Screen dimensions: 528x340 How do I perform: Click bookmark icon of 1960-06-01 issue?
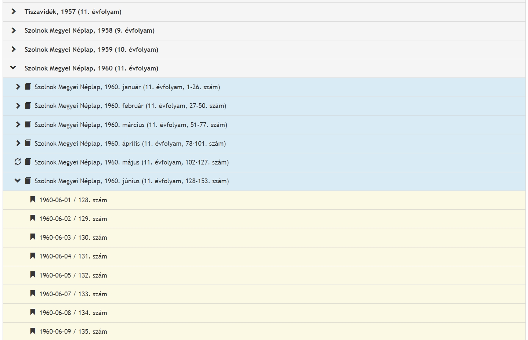click(33, 199)
